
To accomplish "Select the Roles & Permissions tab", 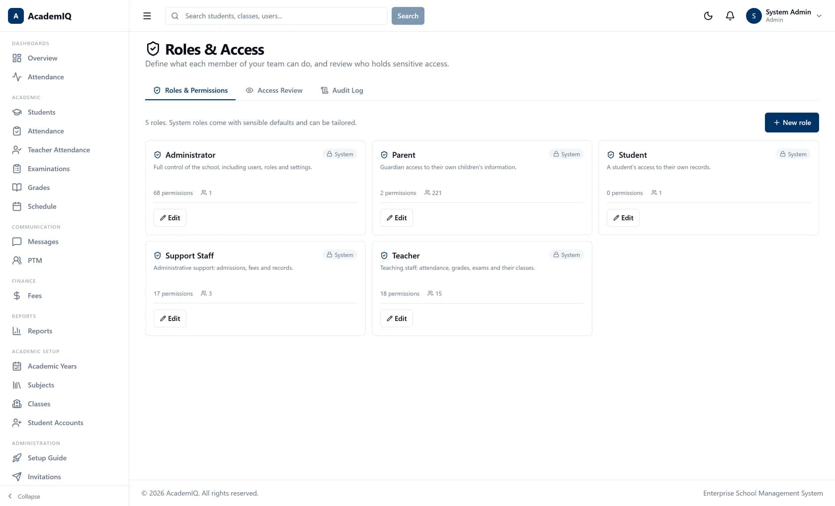I will pos(190,90).
